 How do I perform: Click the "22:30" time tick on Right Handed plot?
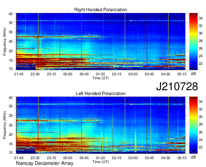[x=35, y=74]
